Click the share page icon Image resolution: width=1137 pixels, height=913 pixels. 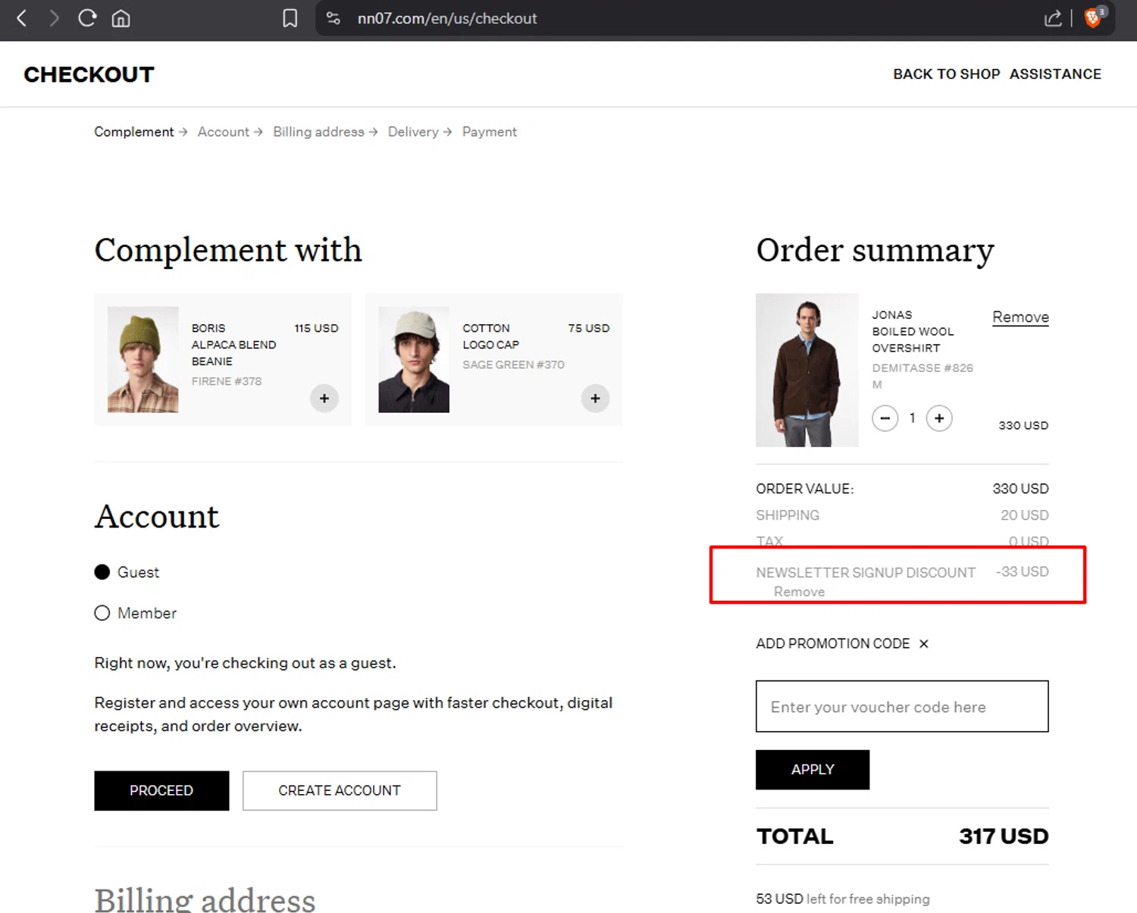coord(1053,18)
